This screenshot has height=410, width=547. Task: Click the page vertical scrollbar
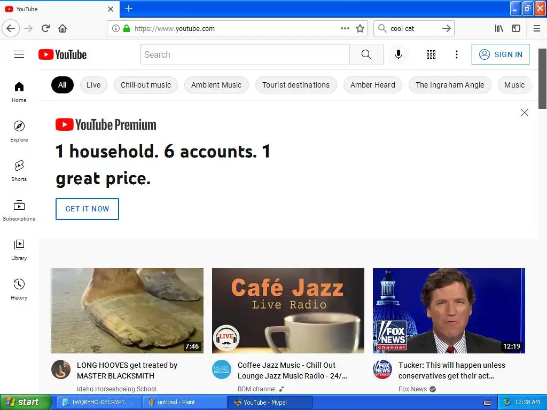543,78
